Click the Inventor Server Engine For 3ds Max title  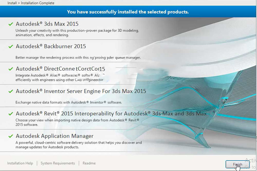(x=81, y=91)
